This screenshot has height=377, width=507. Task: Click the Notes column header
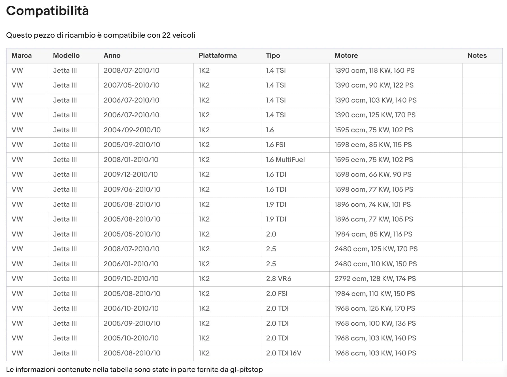tap(477, 56)
